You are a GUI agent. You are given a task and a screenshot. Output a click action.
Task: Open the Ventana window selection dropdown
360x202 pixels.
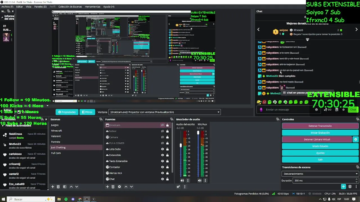click(164, 112)
